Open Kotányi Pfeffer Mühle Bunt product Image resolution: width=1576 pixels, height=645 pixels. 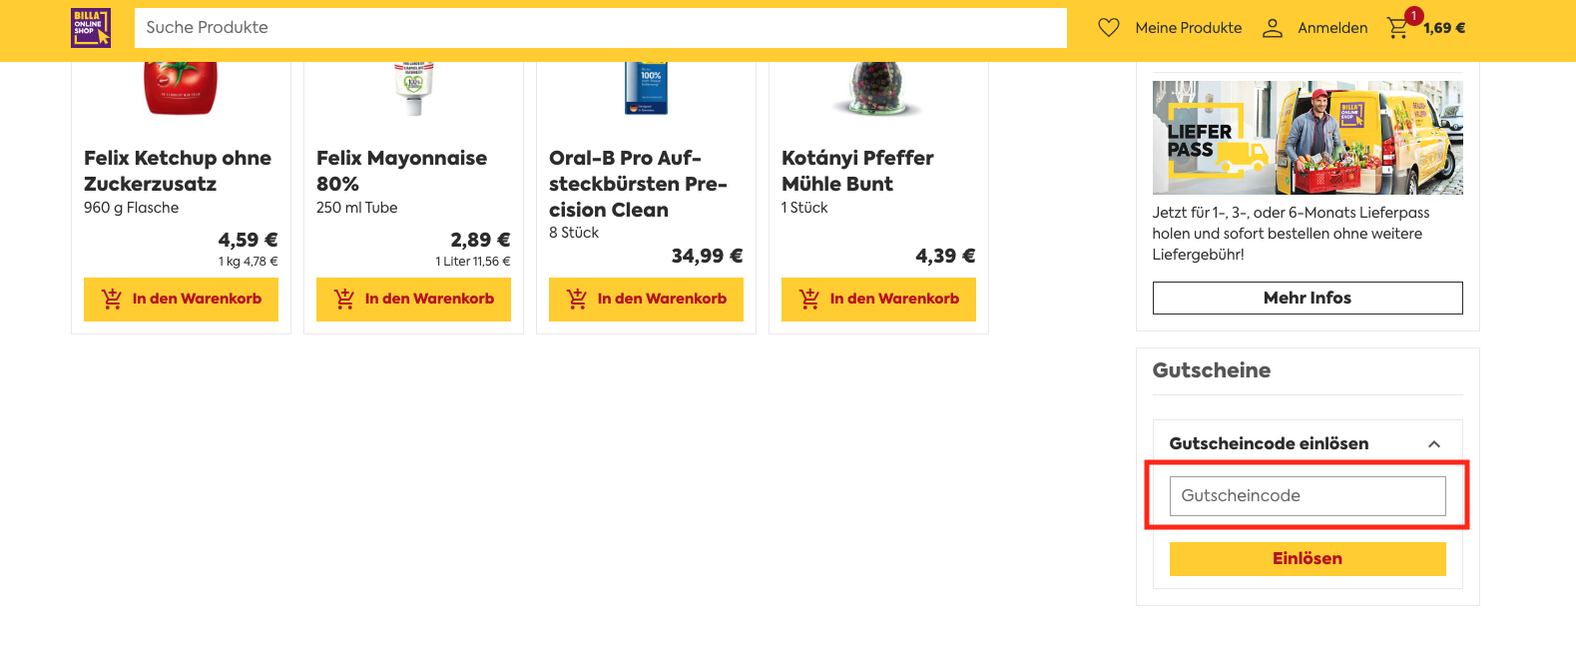857,171
